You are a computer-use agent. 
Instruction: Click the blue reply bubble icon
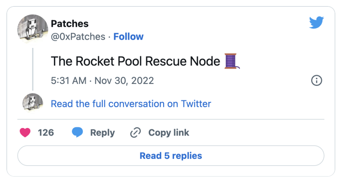pyautogui.click(x=77, y=133)
